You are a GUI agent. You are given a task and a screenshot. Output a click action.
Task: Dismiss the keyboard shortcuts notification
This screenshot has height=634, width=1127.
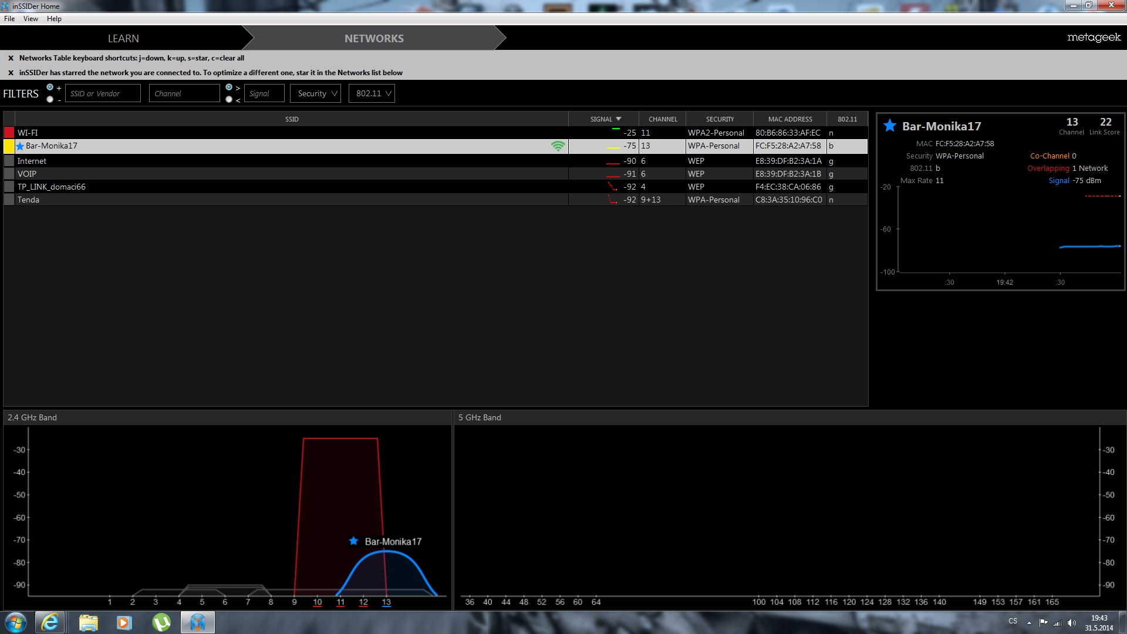[11, 58]
